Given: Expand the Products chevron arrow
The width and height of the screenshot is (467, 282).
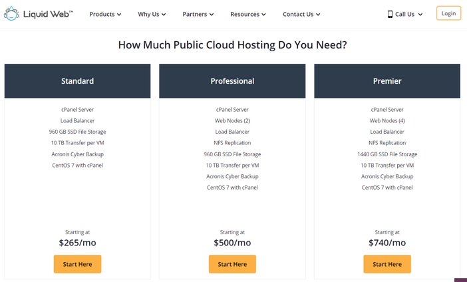Looking at the screenshot, I should pyautogui.click(x=119, y=14).
